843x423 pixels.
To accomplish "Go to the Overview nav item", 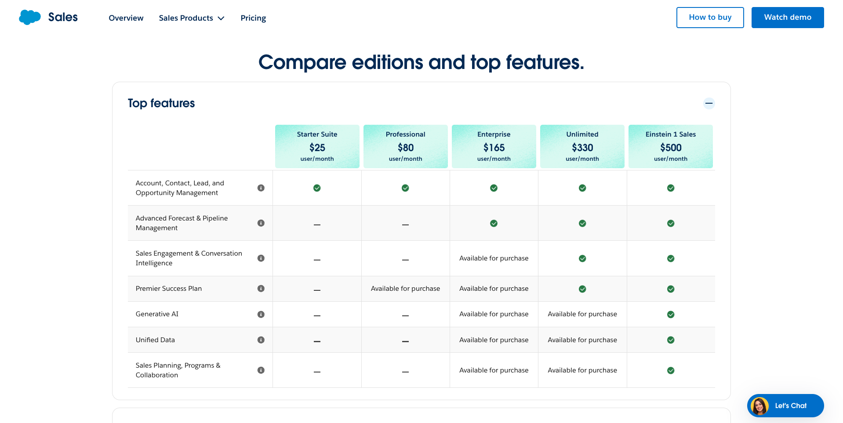I will point(126,18).
